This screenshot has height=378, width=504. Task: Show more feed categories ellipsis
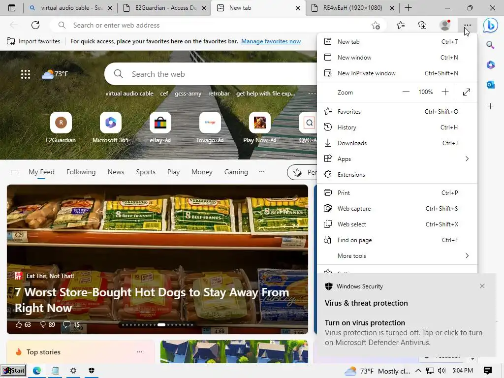(262, 172)
